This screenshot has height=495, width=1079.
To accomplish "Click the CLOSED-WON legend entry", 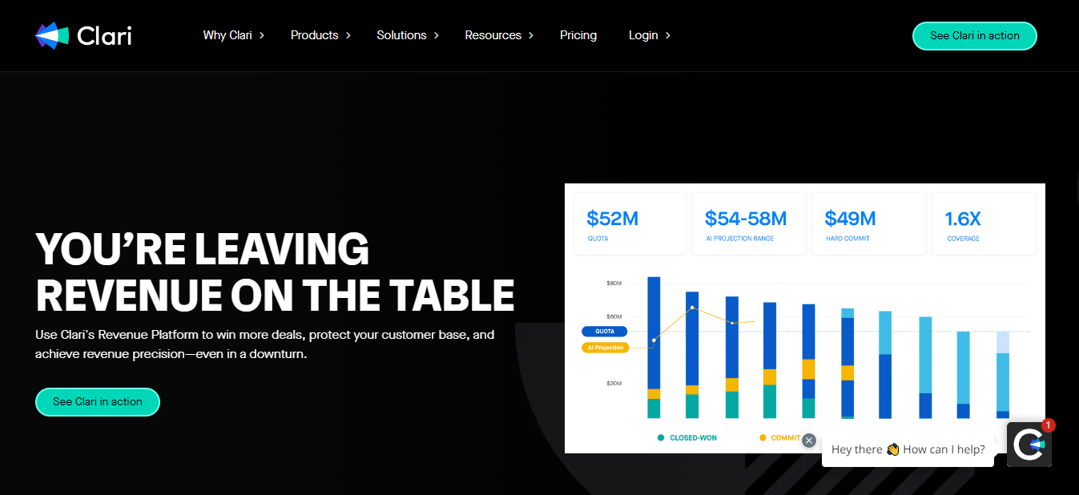I will (x=687, y=438).
